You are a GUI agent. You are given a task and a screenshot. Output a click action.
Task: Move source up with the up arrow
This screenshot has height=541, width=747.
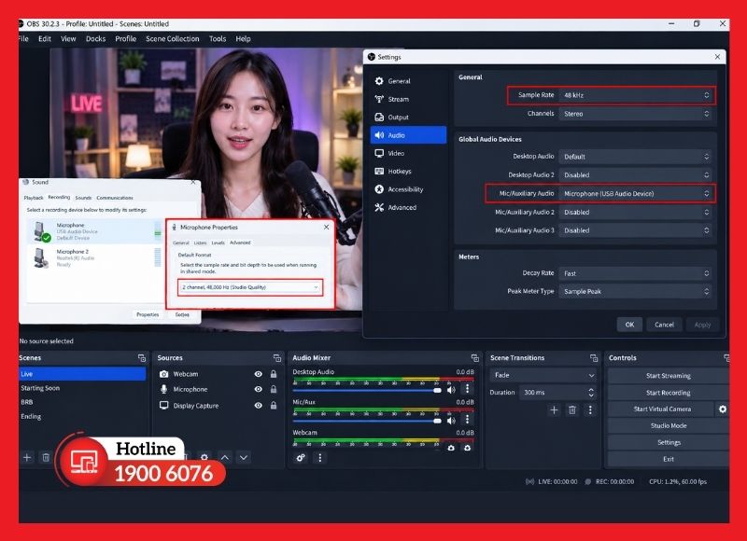click(225, 457)
